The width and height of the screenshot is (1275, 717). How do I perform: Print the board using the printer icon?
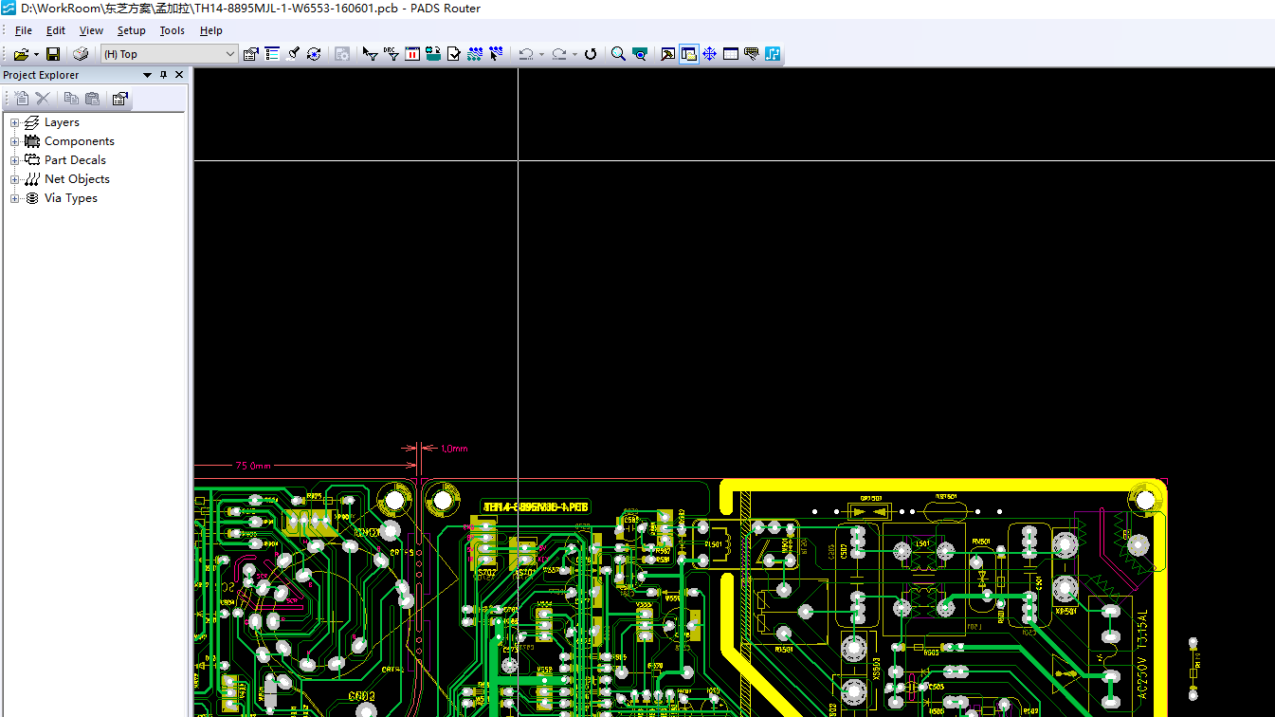click(x=81, y=54)
